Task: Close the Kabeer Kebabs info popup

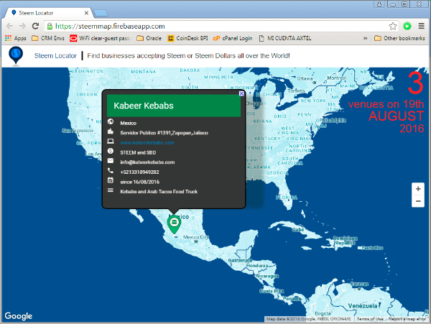Action: point(241,93)
